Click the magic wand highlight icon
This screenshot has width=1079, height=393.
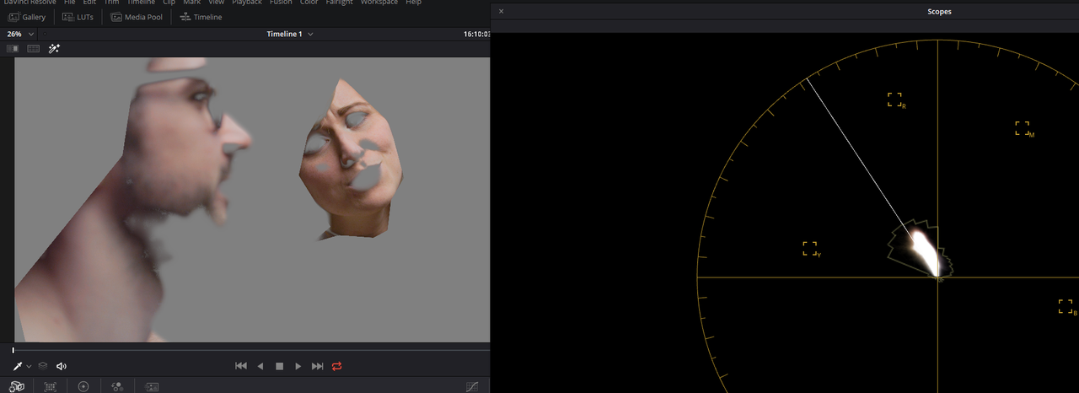(54, 49)
